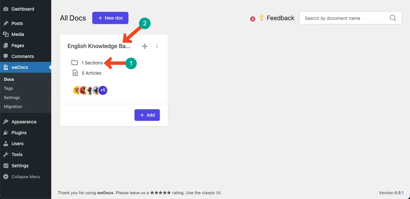Open the Plugins menu item
Viewport: 410px width, 199px height.
click(x=19, y=133)
